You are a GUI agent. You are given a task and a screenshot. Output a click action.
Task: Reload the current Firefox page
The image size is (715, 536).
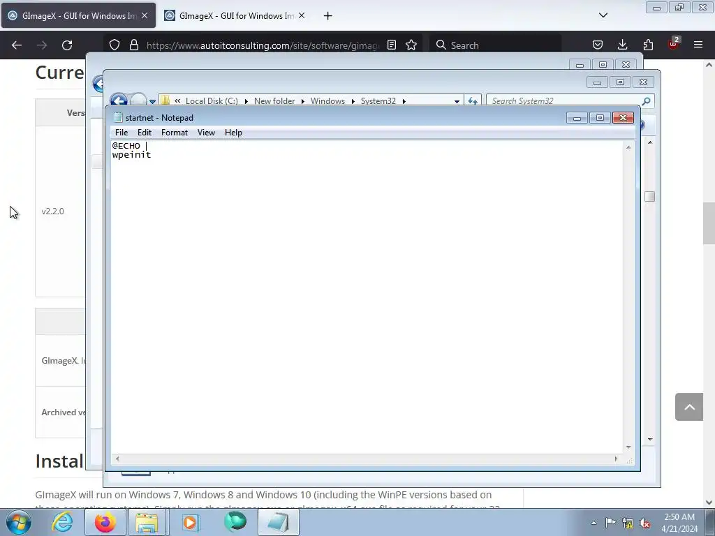[67, 45]
